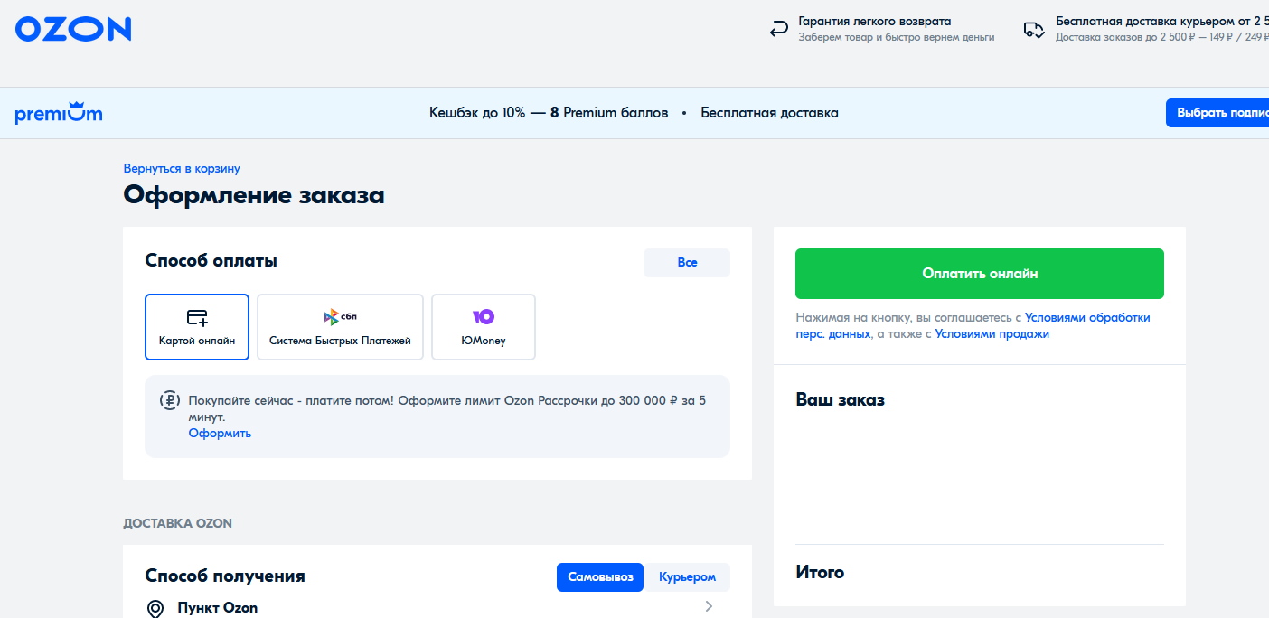Click the OZON logo

(x=73, y=29)
